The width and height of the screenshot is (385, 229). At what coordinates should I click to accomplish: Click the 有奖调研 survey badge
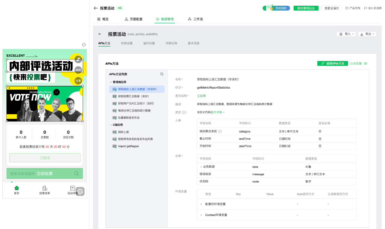pos(276,8)
